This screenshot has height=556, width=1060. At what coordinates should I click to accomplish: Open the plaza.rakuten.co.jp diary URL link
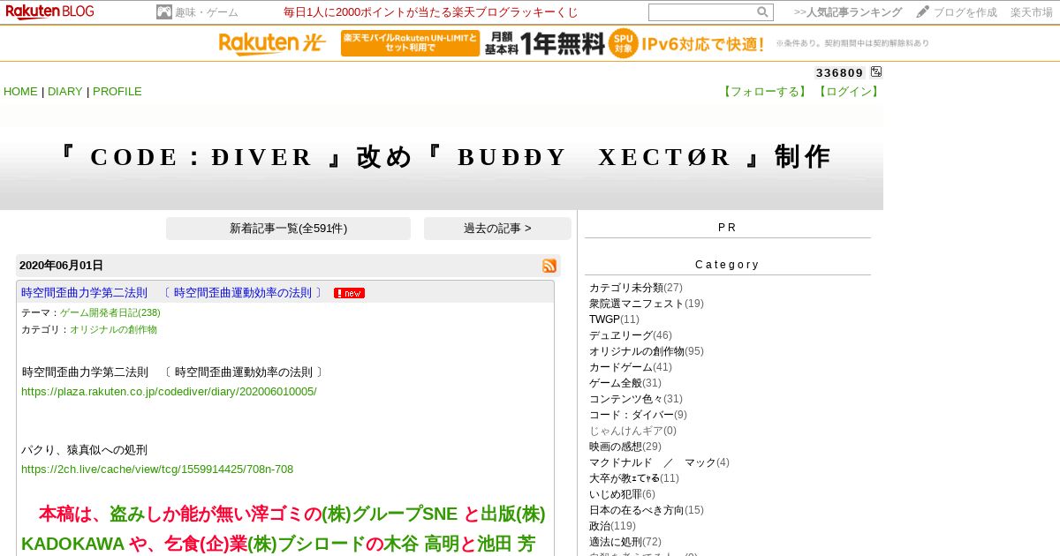point(169,391)
